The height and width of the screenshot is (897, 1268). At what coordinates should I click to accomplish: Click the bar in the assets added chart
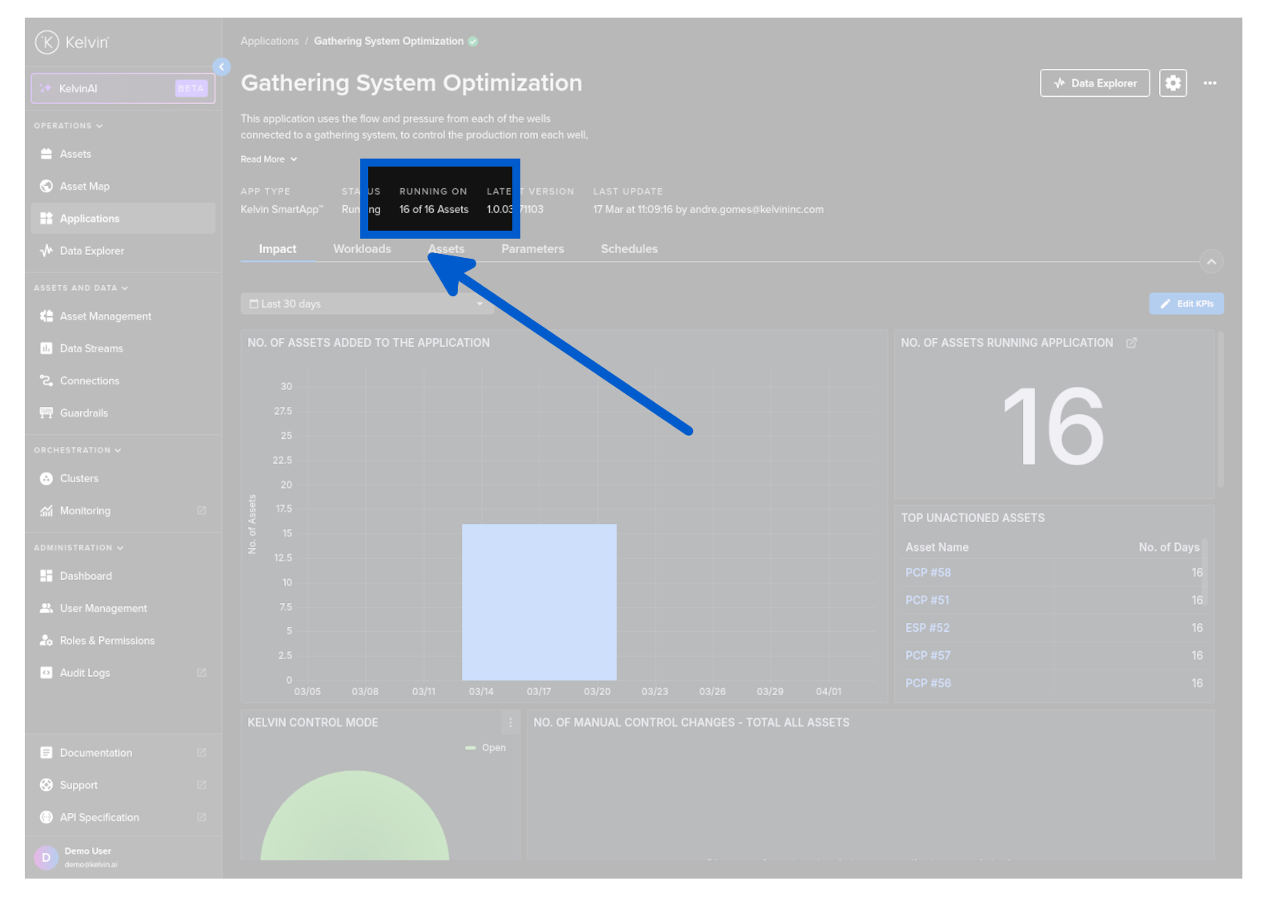click(x=539, y=602)
